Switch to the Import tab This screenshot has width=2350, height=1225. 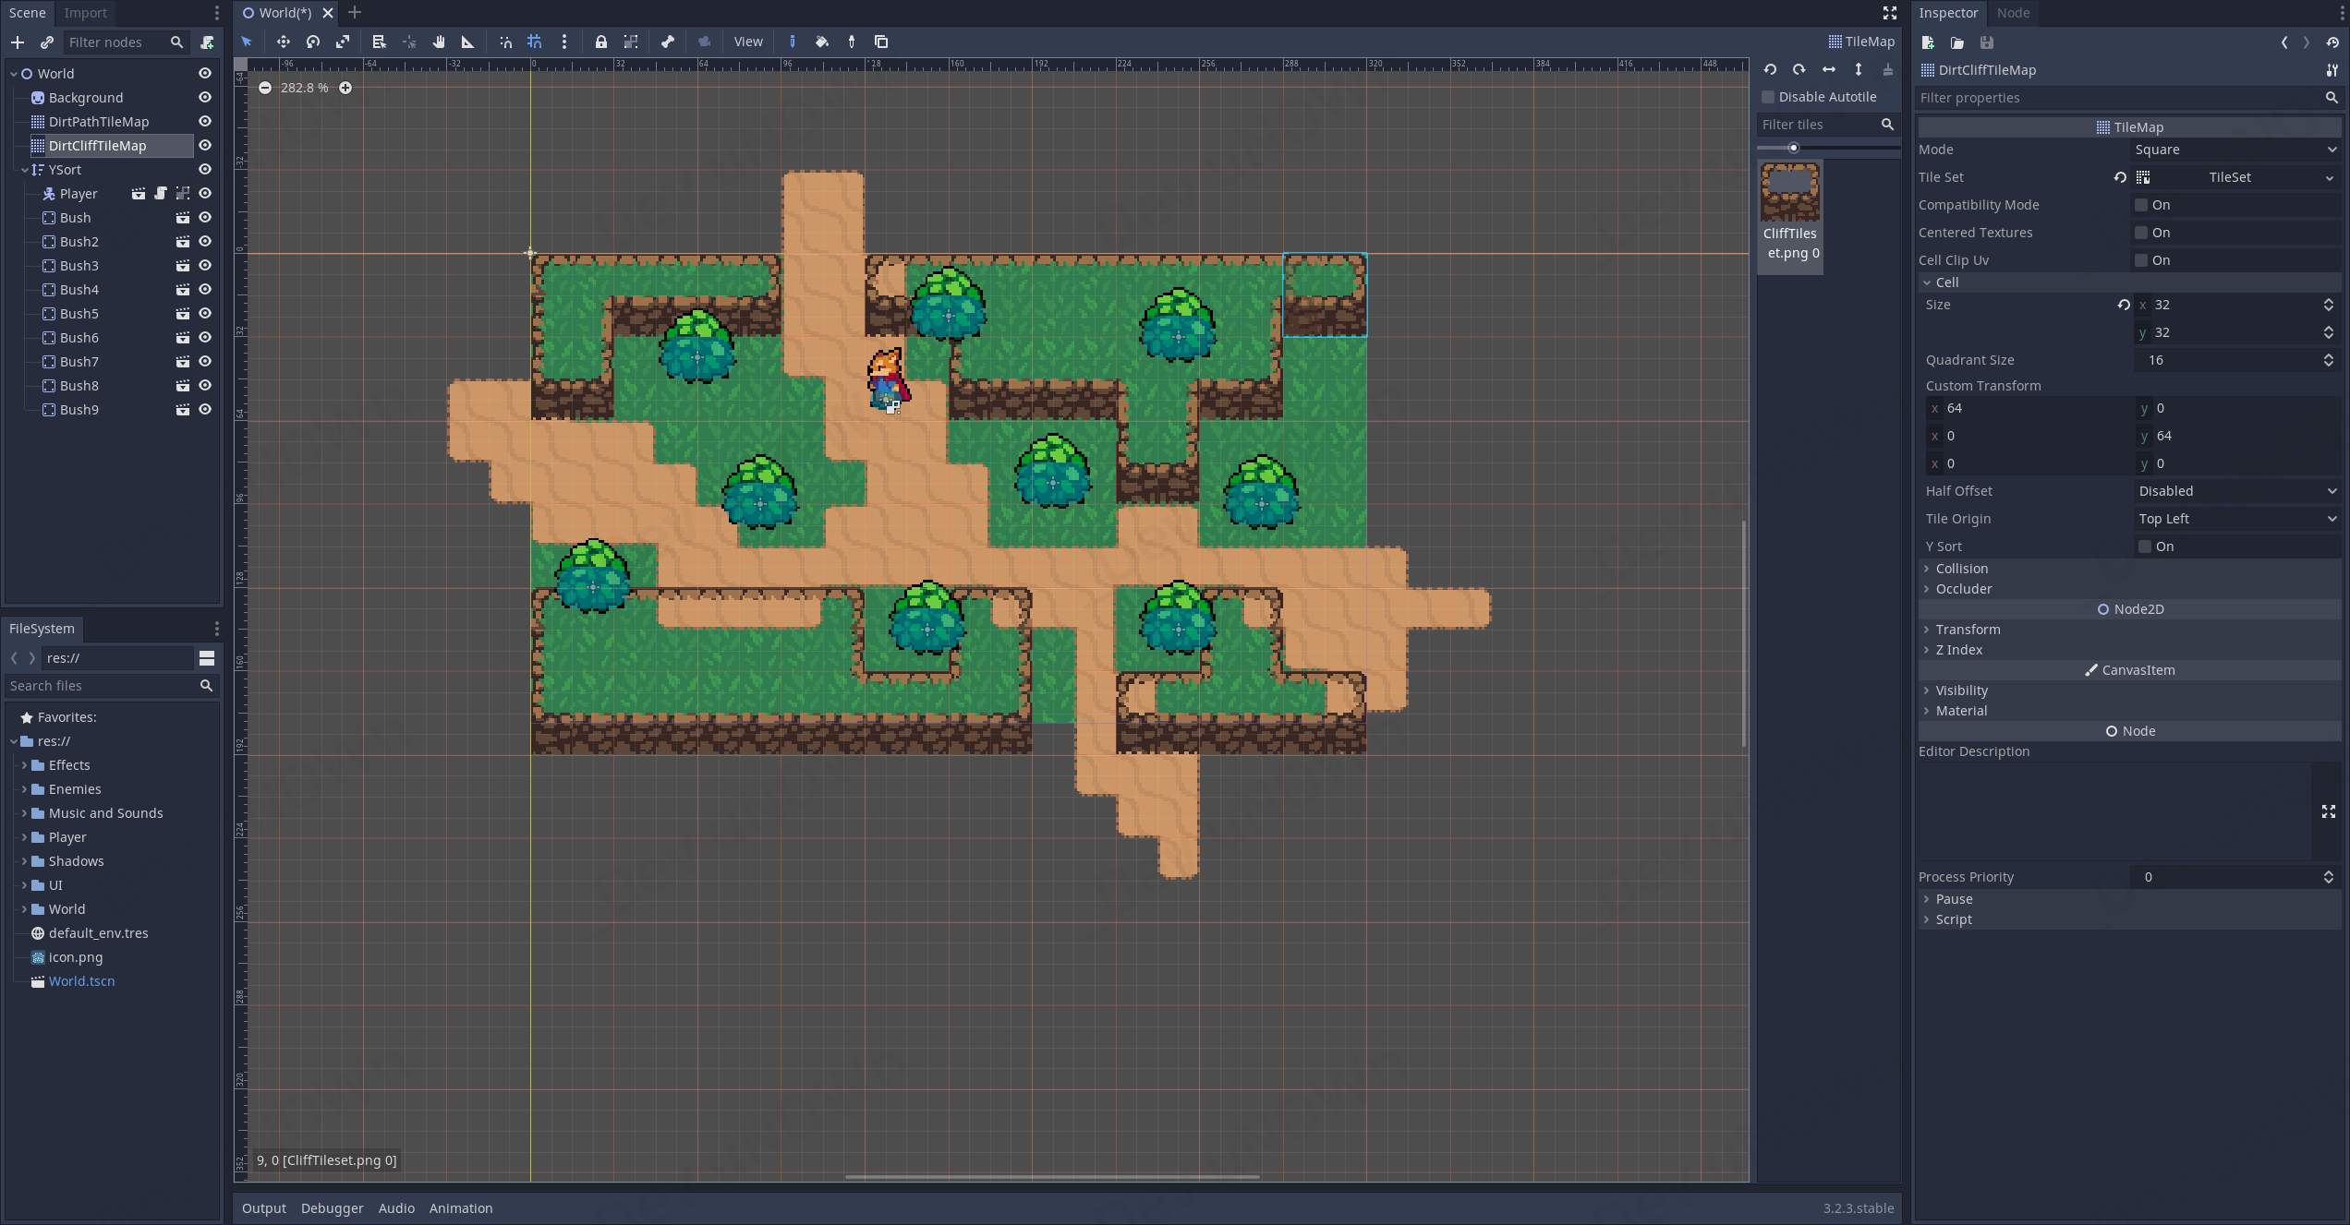85,13
